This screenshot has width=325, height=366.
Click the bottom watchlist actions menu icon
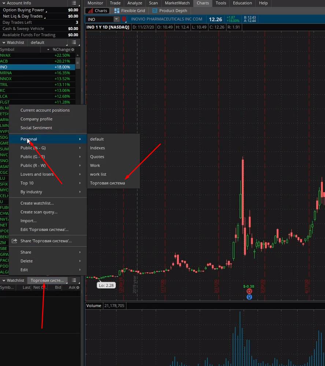click(x=74, y=280)
